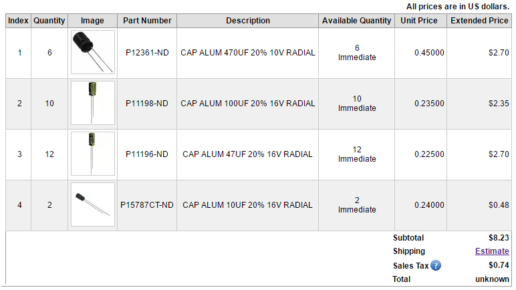The height and width of the screenshot is (290, 516).
Task: Click the Unit Price column header
Action: [419, 21]
